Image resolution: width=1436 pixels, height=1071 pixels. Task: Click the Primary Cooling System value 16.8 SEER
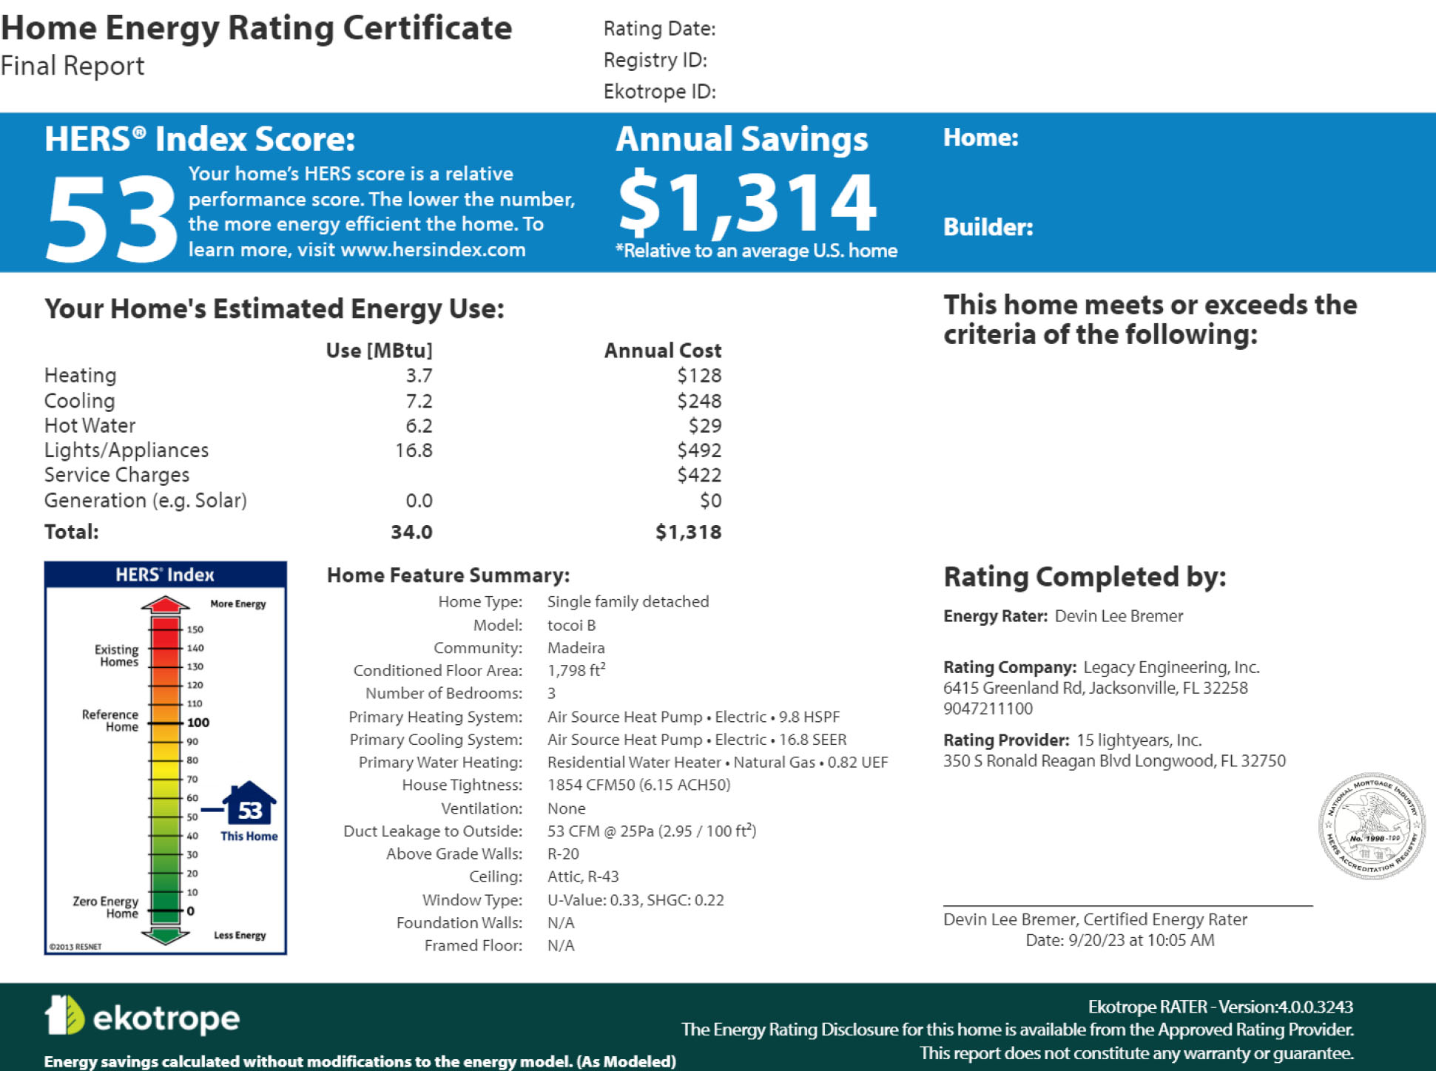(x=812, y=740)
